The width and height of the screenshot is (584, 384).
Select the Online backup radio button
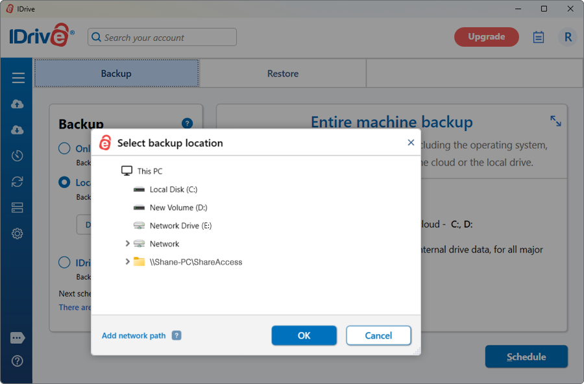click(64, 149)
